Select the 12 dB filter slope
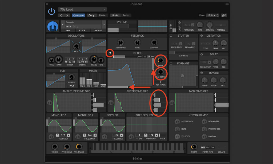The width and height of the screenshot is (273, 164). point(145,57)
